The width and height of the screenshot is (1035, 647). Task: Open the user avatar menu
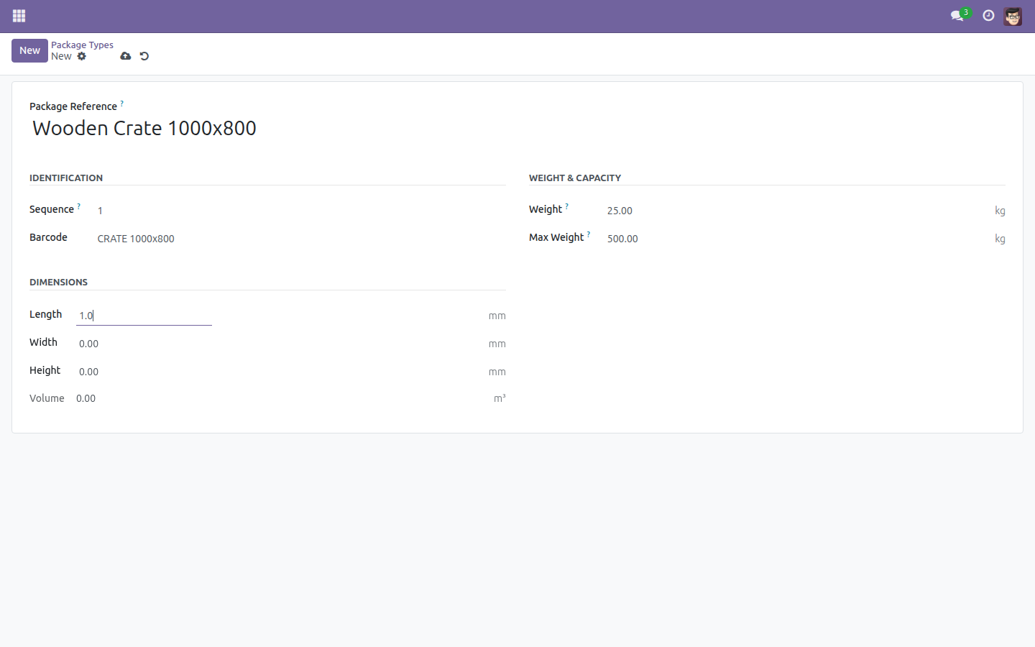coord(1013,16)
